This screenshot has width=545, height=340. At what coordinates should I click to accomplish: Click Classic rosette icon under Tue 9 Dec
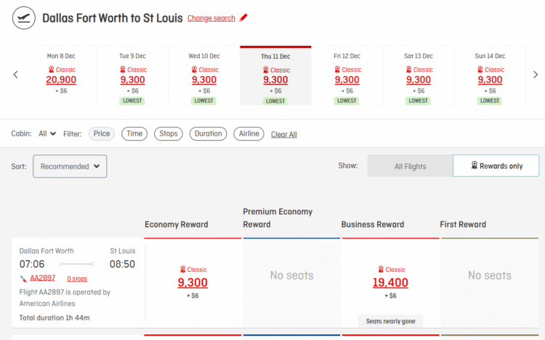[x=123, y=70]
